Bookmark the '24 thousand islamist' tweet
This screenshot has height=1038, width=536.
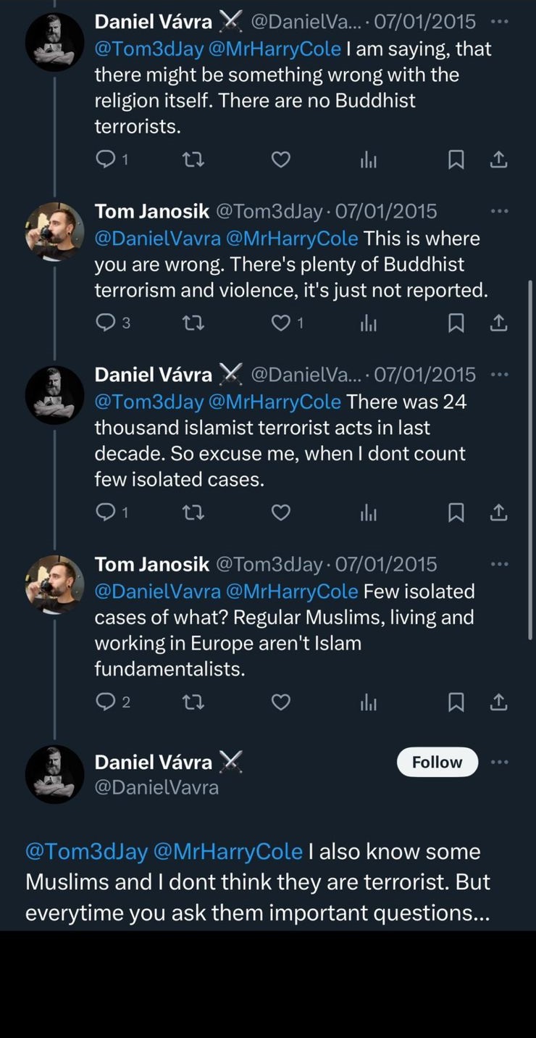[x=456, y=513]
